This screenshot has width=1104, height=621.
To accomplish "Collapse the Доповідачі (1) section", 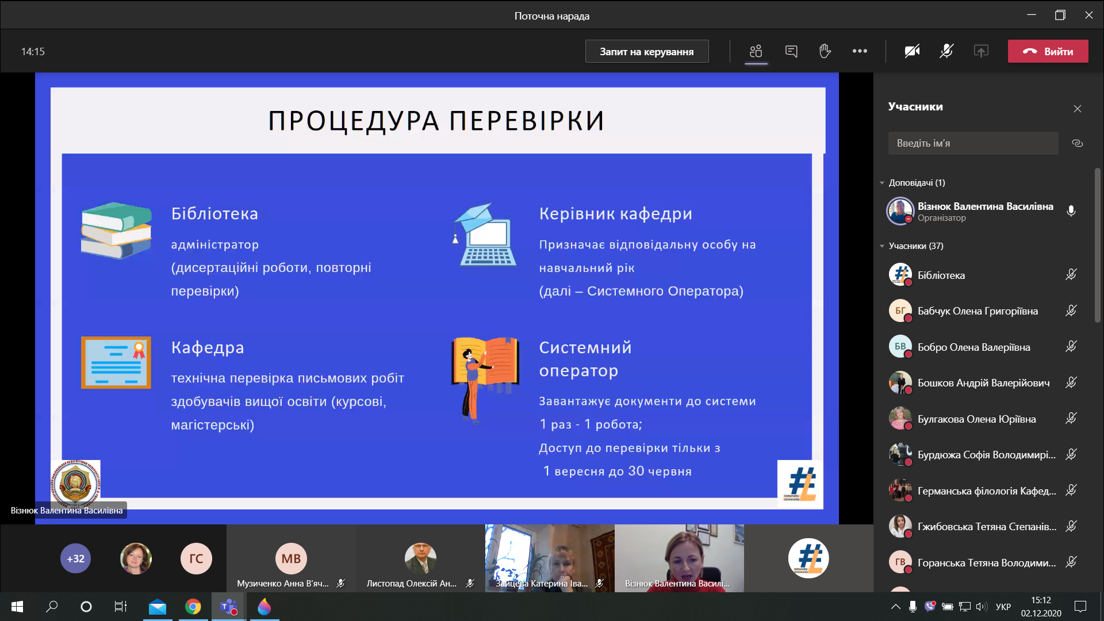I will click(882, 183).
